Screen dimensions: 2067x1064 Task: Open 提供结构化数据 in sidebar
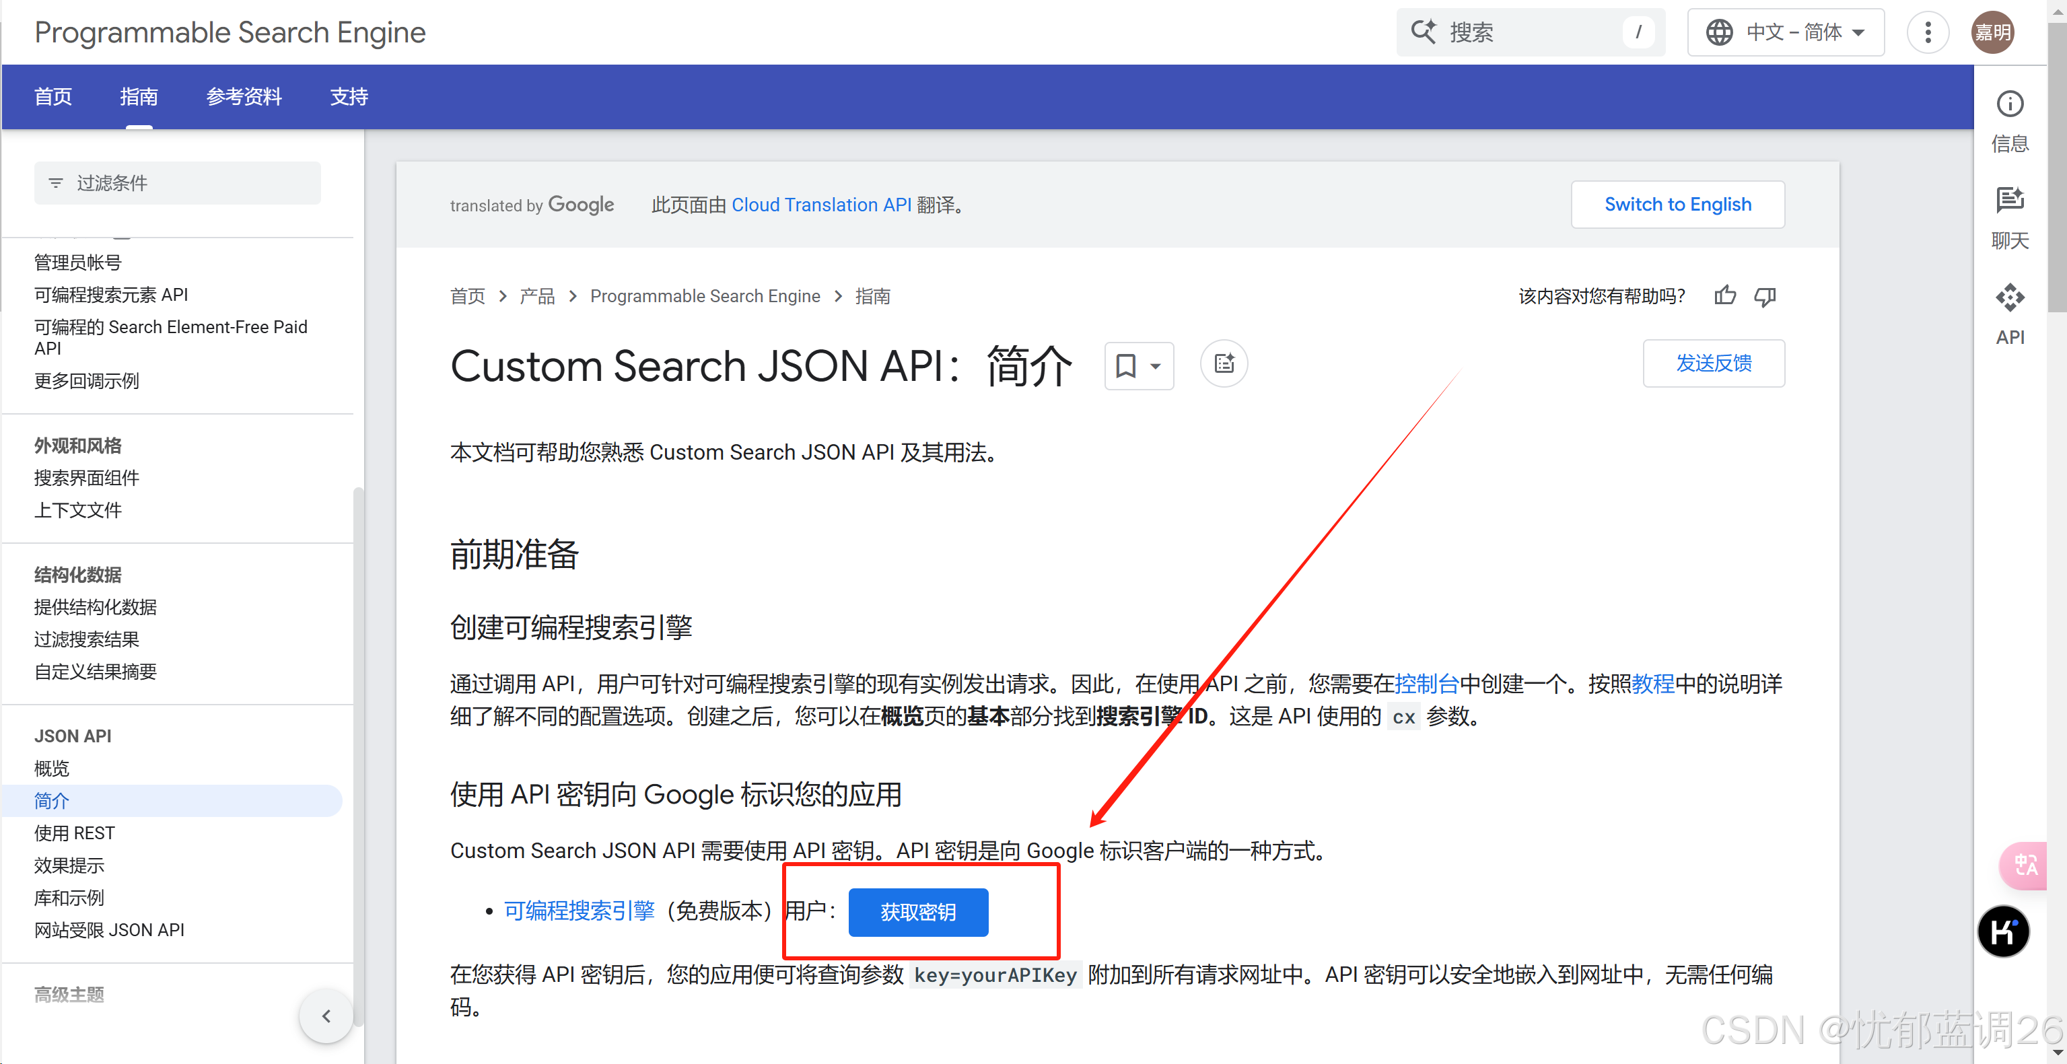point(96,606)
